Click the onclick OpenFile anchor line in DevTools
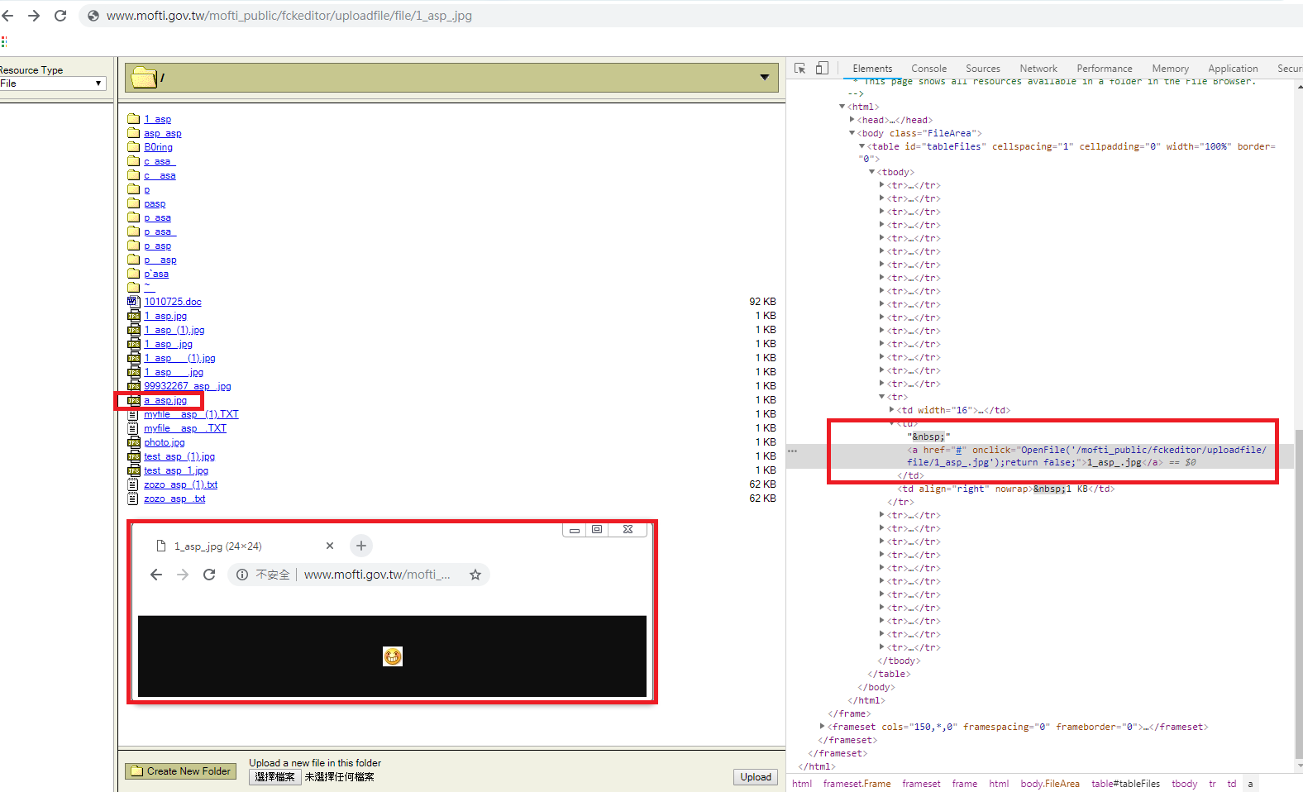This screenshot has width=1303, height=792. [1086, 456]
